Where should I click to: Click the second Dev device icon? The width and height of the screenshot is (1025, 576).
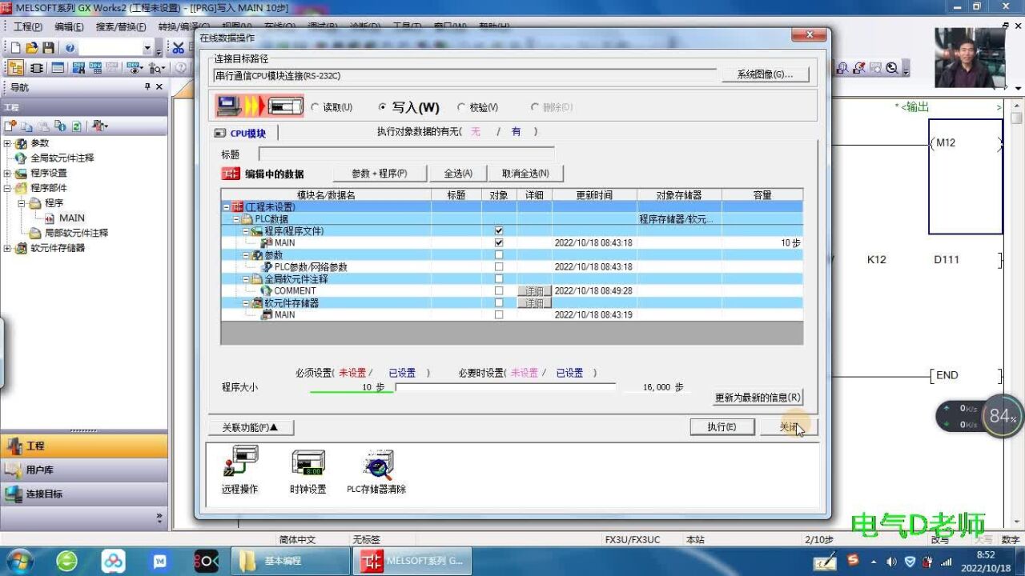tap(96, 68)
